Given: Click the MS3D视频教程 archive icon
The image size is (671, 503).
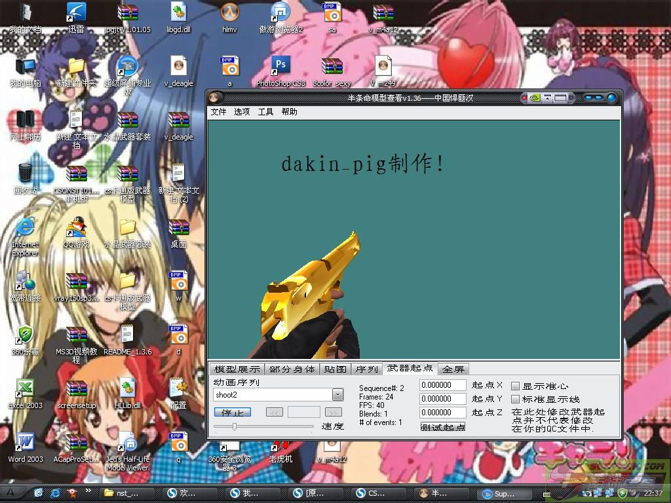Looking at the screenshot, I should [76, 345].
